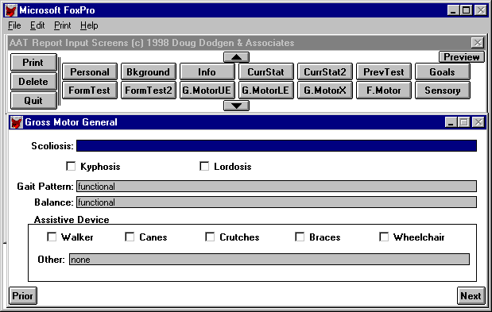
Task: Click the Prior button
Action: (x=22, y=295)
